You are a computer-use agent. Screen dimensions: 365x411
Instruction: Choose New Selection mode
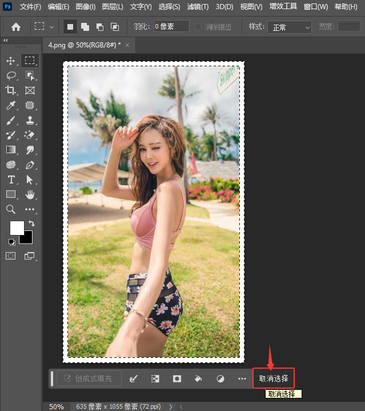pos(70,27)
